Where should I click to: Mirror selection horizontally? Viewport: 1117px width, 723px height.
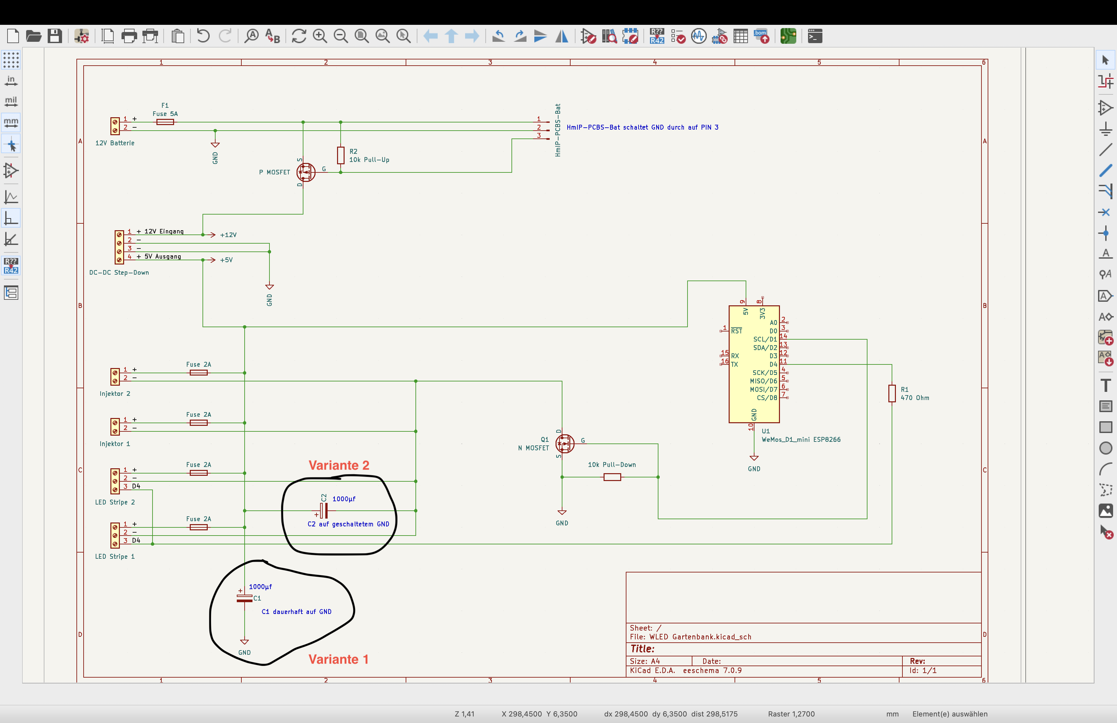click(x=561, y=36)
